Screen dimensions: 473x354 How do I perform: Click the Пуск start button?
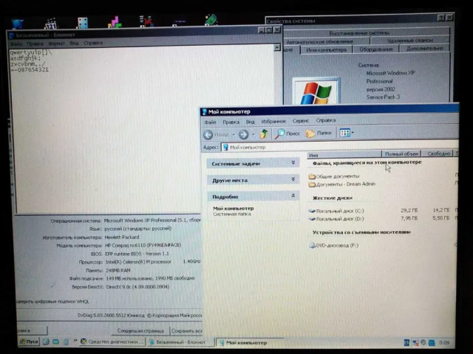tap(29, 341)
